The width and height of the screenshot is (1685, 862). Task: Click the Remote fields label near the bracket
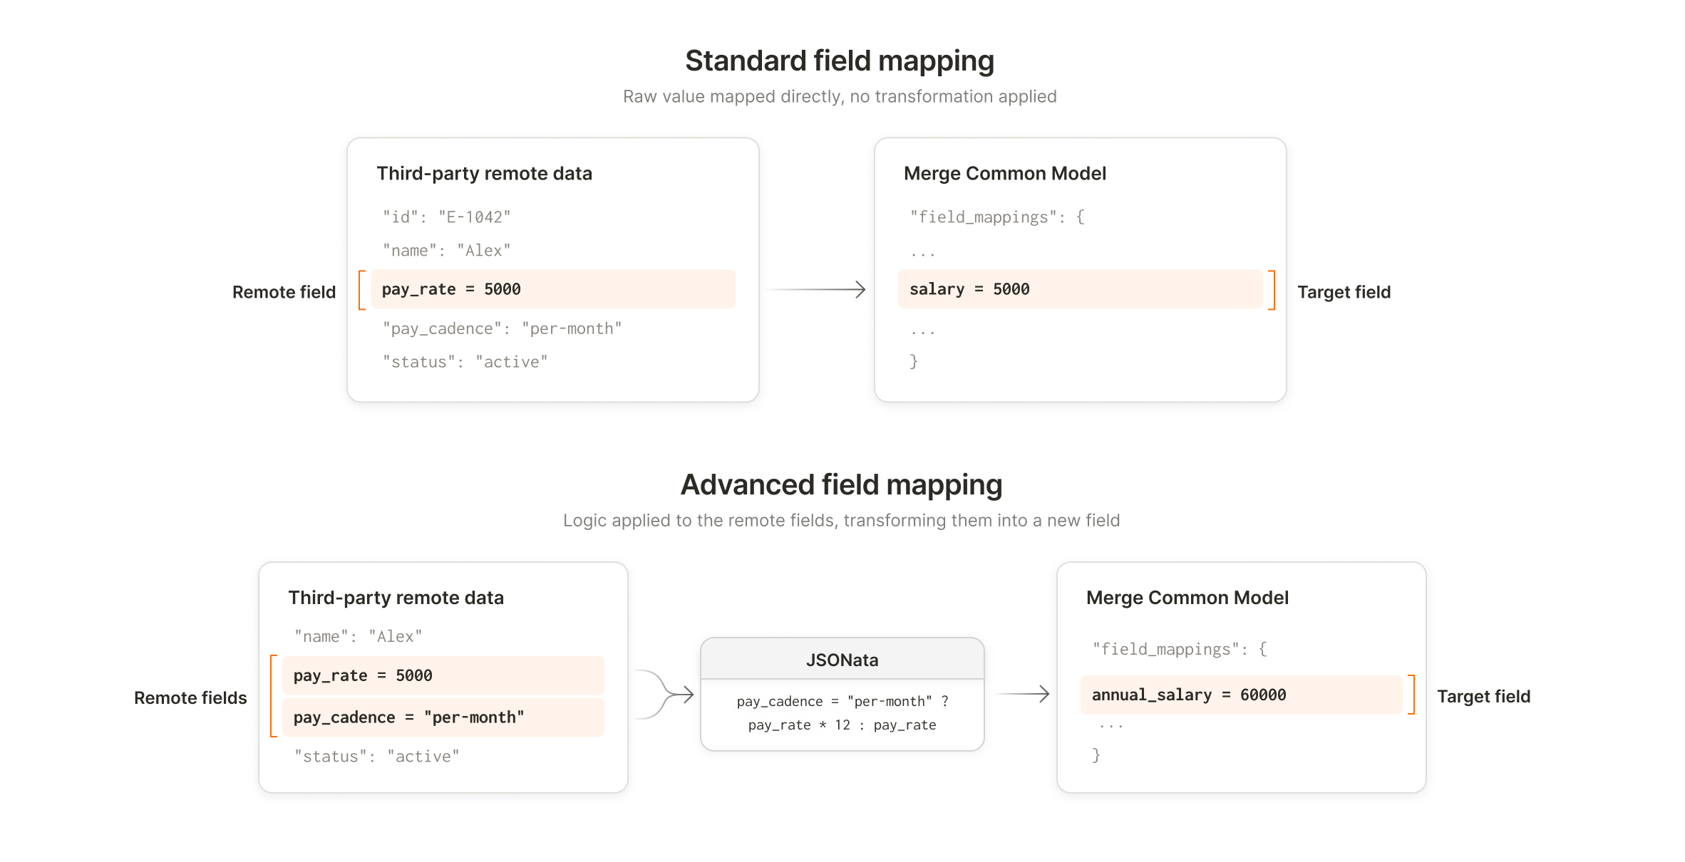(190, 697)
